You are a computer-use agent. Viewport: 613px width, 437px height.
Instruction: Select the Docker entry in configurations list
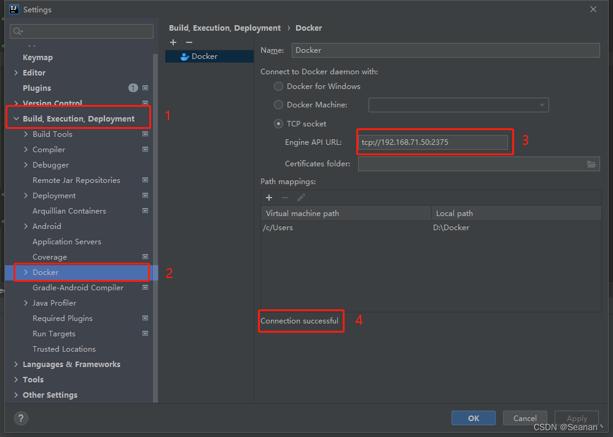[209, 56]
